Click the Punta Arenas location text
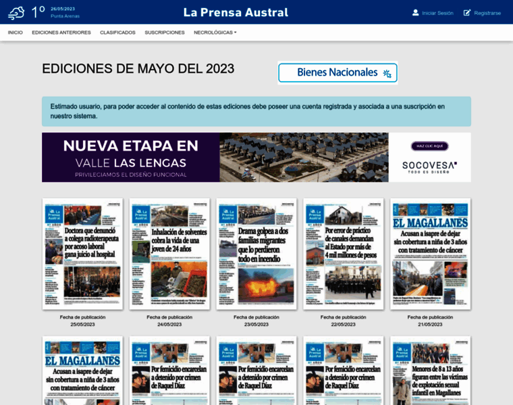The width and height of the screenshot is (513, 405). 65,16
